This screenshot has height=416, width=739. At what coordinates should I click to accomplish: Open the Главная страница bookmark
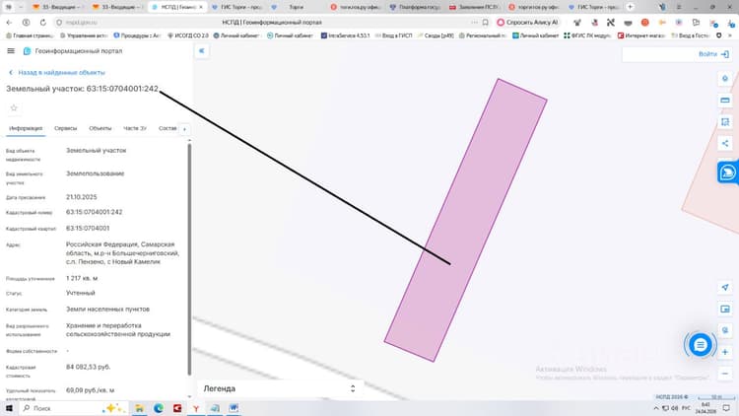[x=30, y=35]
